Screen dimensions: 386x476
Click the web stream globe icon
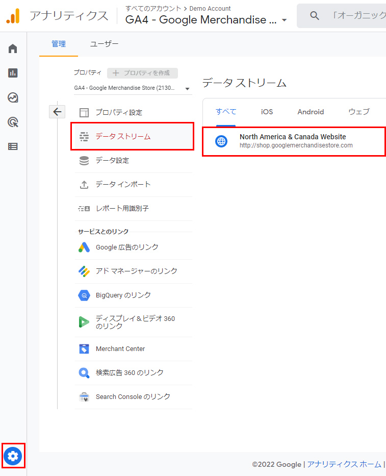pos(221,141)
